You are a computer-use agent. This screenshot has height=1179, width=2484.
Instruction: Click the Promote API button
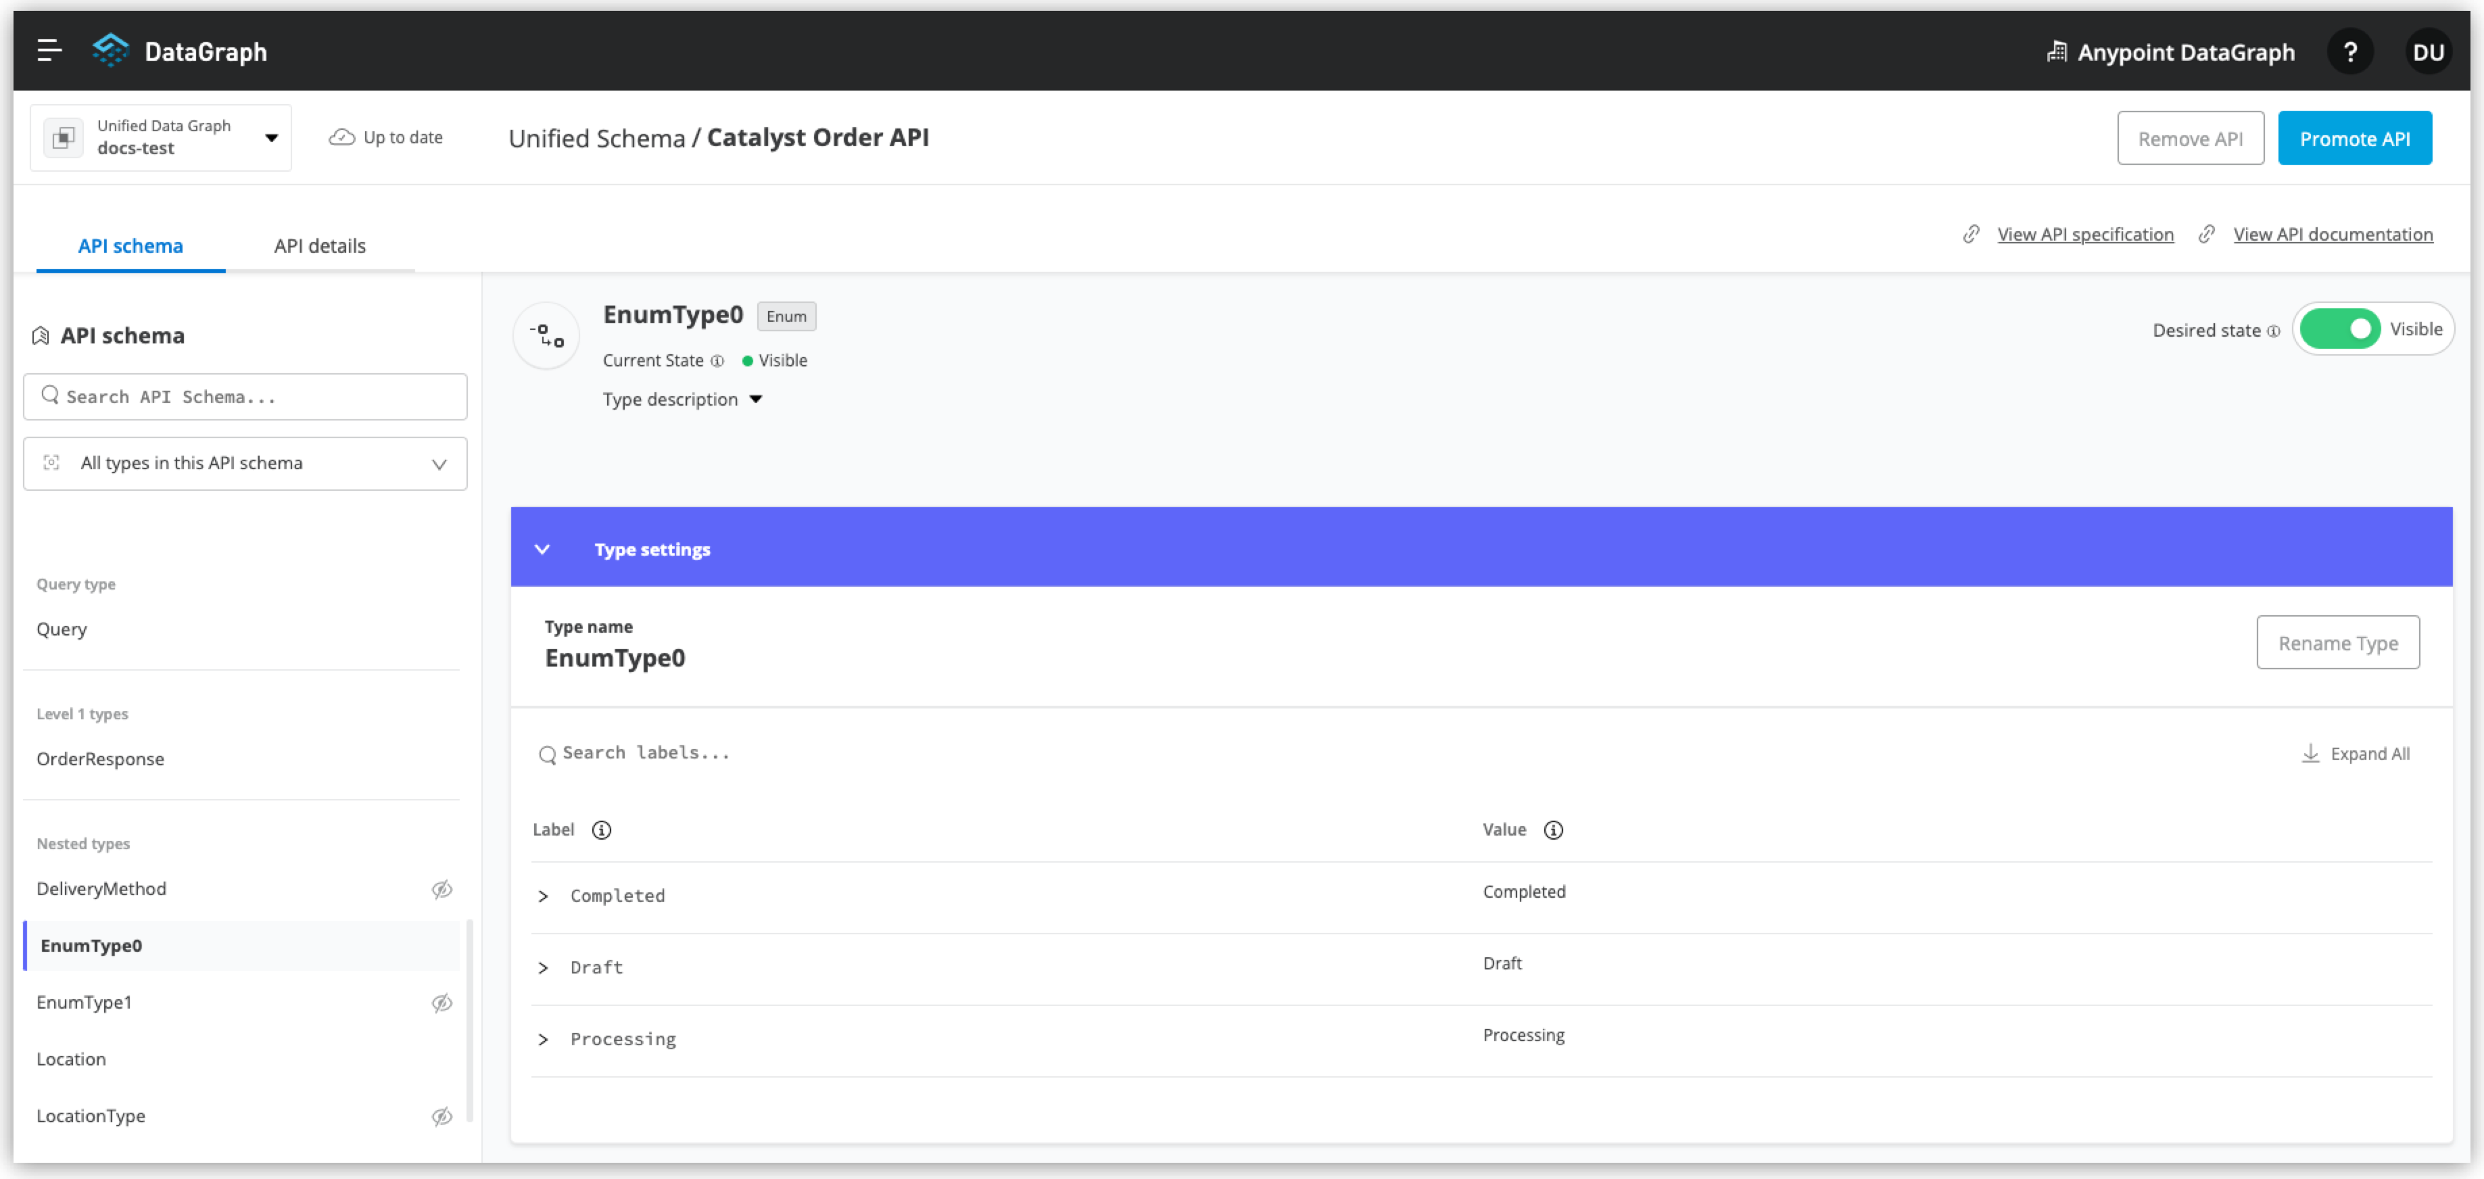click(2355, 138)
